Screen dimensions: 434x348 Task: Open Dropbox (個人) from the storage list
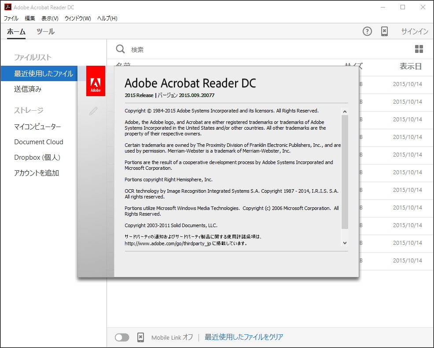pyautogui.click(x=37, y=157)
